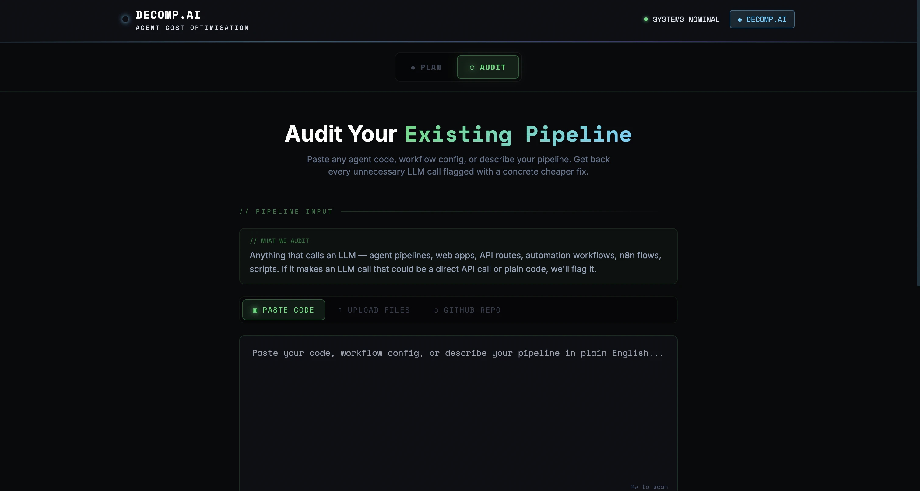Click the 'Audit Your Existing Pipeline' heading
The width and height of the screenshot is (920, 491).
pos(458,134)
